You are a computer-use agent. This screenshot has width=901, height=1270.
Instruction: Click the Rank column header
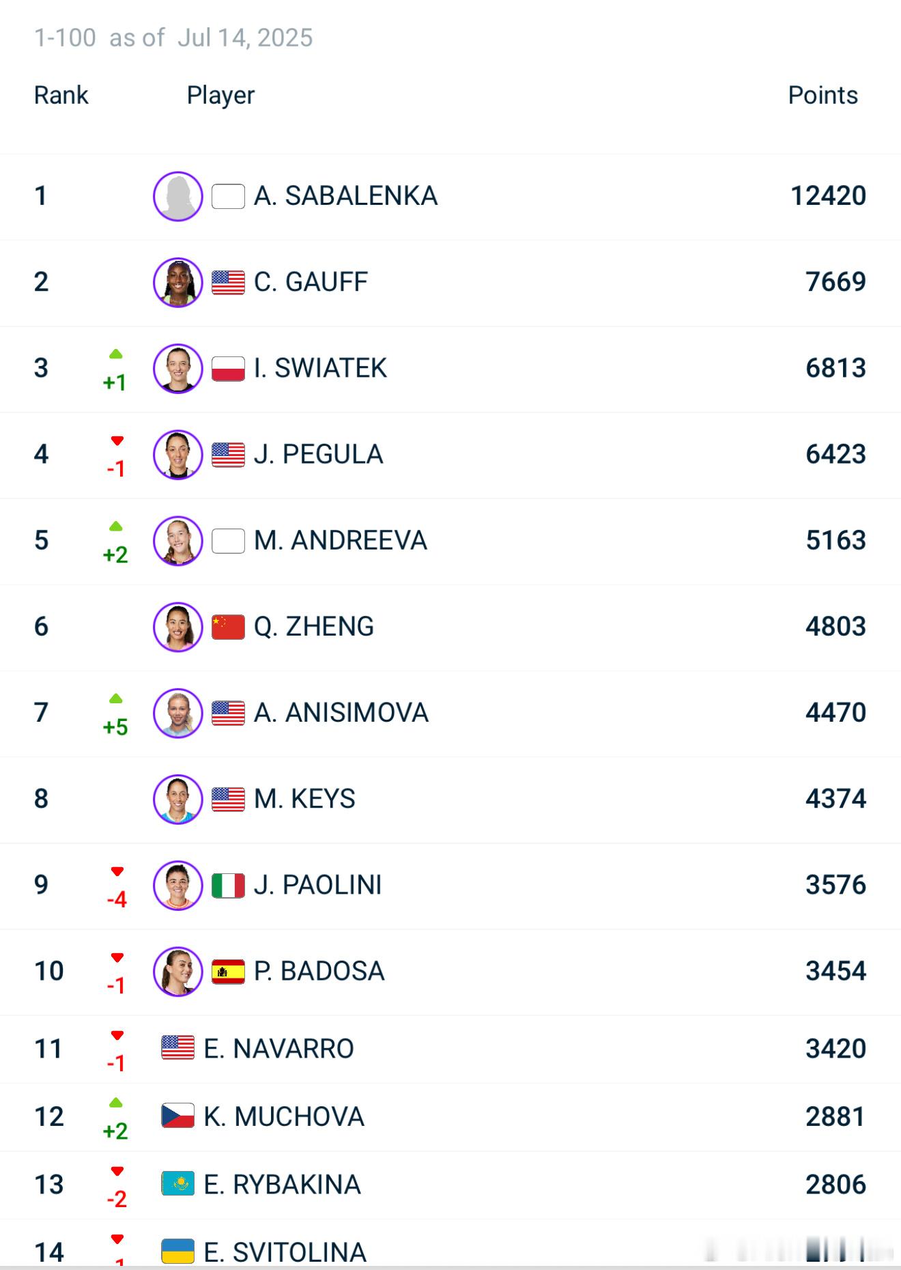(x=61, y=96)
